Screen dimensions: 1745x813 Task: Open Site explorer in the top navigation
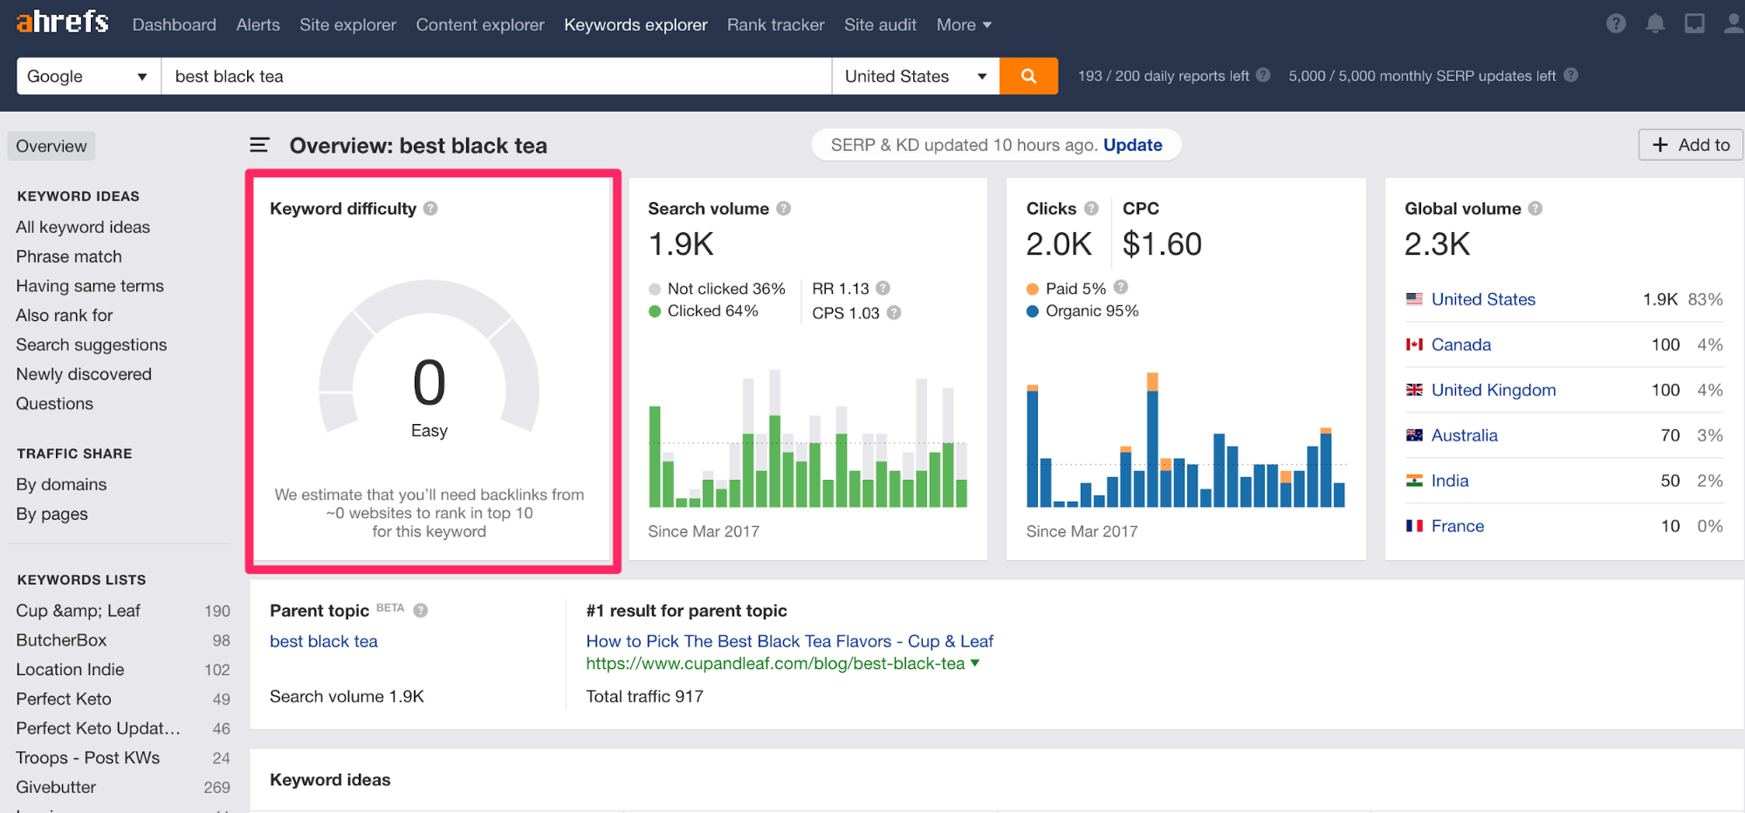click(x=347, y=24)
